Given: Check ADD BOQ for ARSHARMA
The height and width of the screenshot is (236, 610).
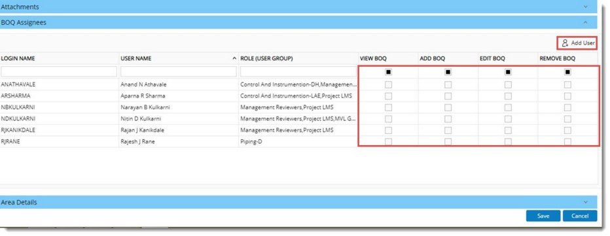Looking at the screenshot, I should tap(448, 95).
